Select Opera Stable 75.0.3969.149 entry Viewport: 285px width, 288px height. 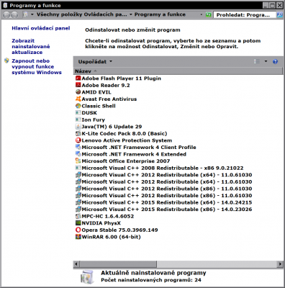pos(117,230)
